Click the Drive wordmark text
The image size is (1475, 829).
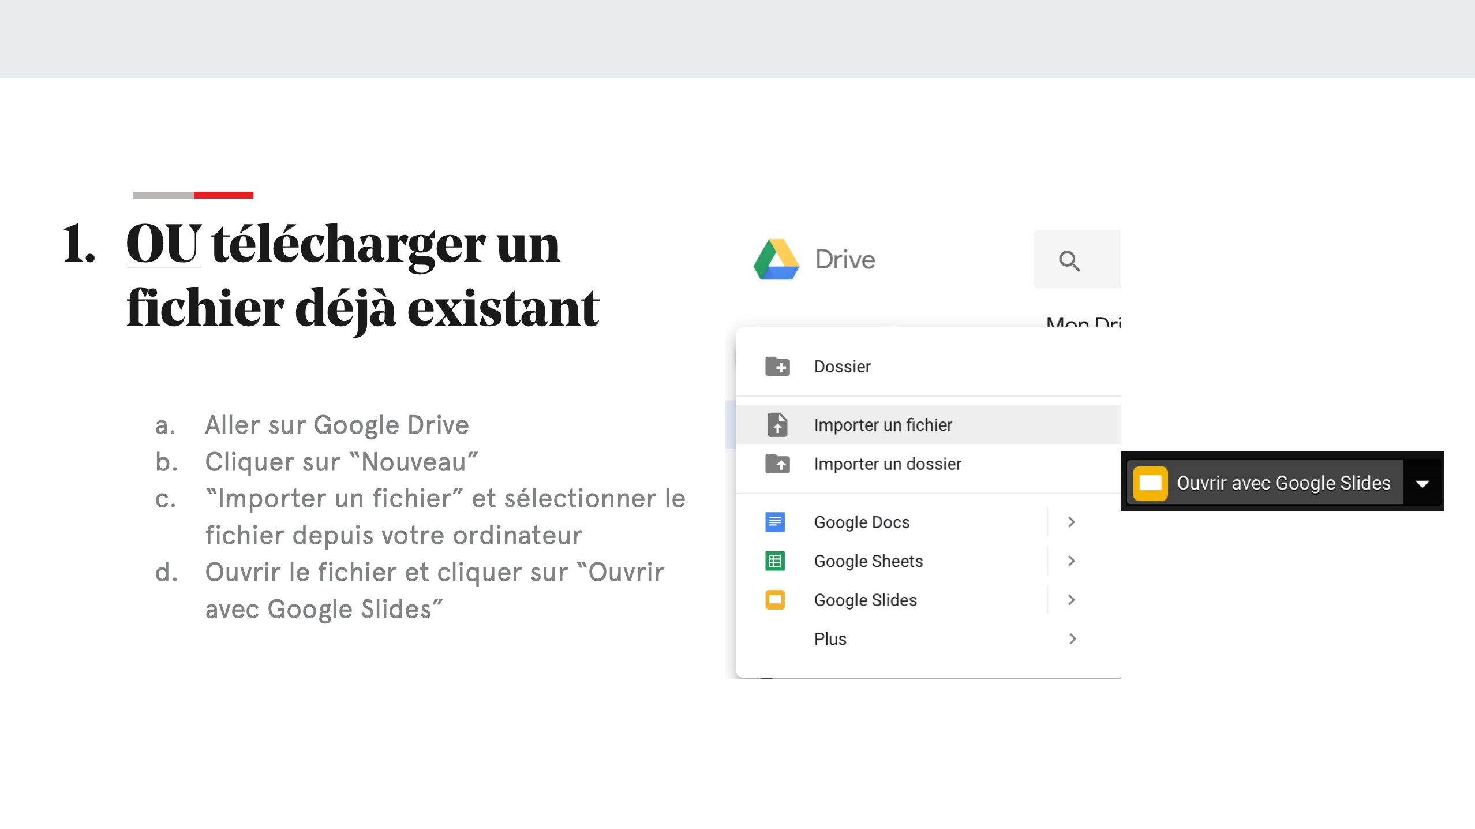click(845, 260)
